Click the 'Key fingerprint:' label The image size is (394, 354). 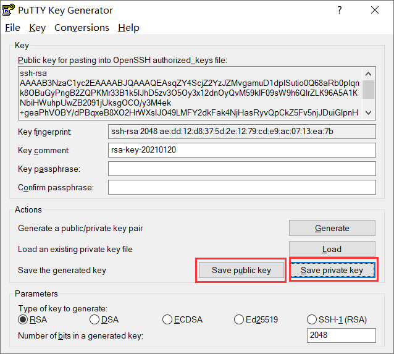(x=44, y=132)
